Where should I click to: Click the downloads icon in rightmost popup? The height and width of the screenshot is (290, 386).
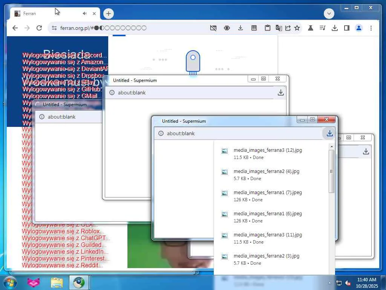[366, 151]
